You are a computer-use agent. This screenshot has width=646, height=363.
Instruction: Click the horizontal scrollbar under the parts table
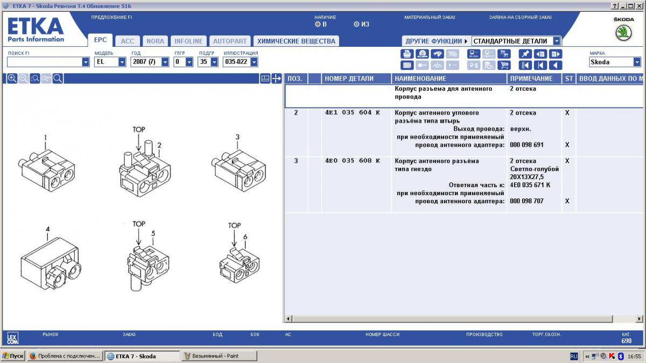click(x=463, y=319)
